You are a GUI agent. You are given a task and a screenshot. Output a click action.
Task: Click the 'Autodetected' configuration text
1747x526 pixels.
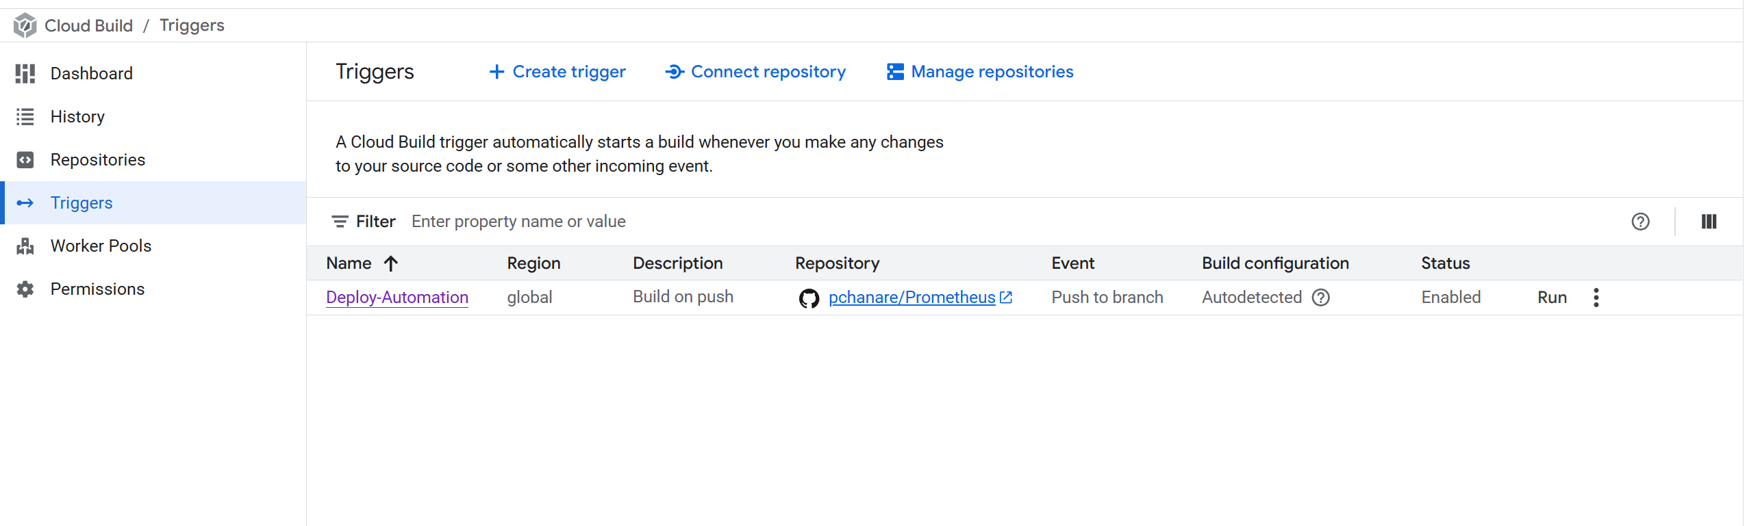(x=1251, y=298)
